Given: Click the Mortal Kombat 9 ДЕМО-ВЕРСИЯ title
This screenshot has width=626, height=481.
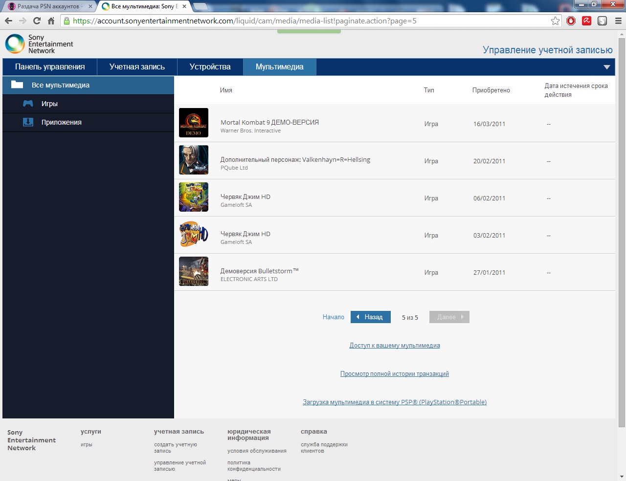Looking at the screenshot, I should tap(269, 123).
